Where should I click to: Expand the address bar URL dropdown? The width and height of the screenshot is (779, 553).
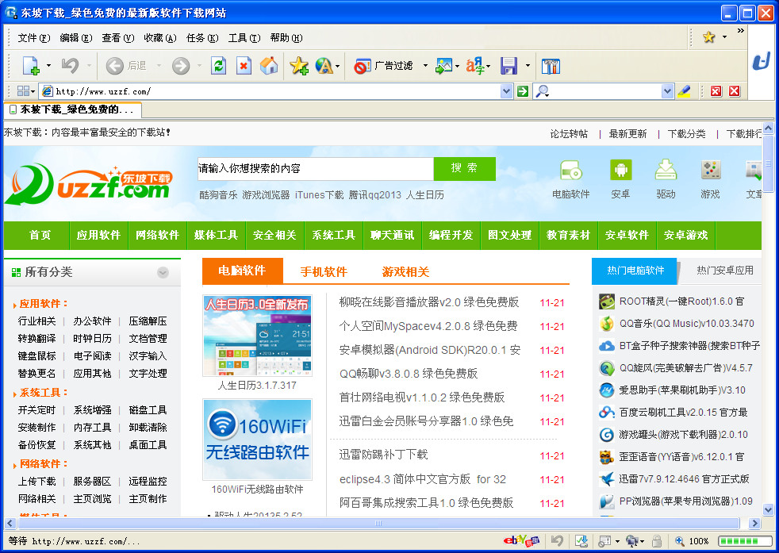(506, 91)
